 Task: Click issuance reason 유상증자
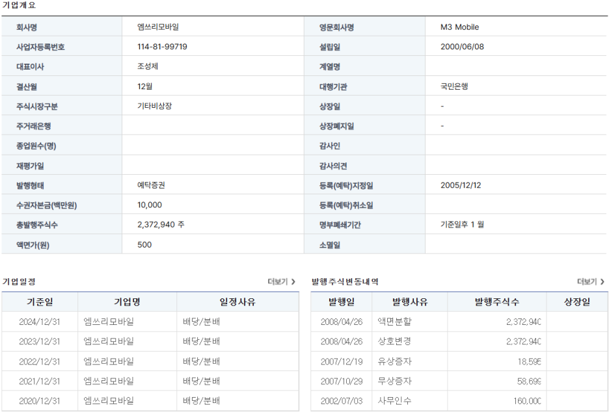(x=394, y=361)
